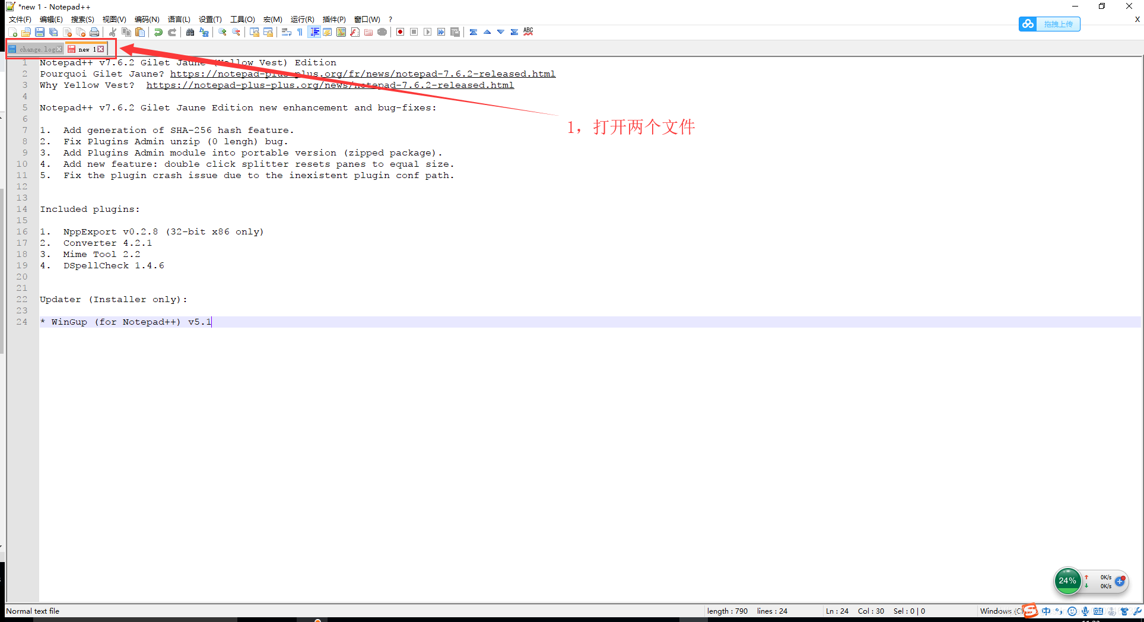
Task: Open Find with the binoculars icon
Action: pyautogui.click(x=190, y=32)
